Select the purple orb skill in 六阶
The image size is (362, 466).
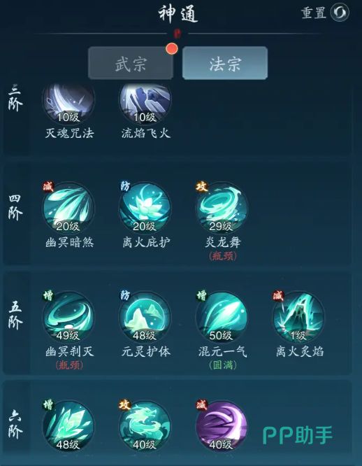tap(222, 427)
